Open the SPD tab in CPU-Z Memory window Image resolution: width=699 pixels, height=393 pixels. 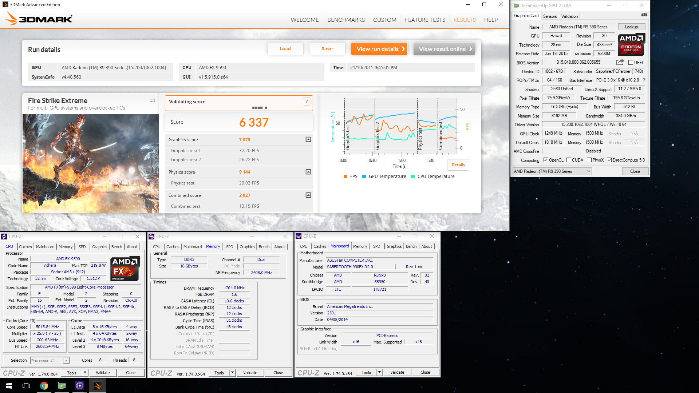(x=230, y=247)
